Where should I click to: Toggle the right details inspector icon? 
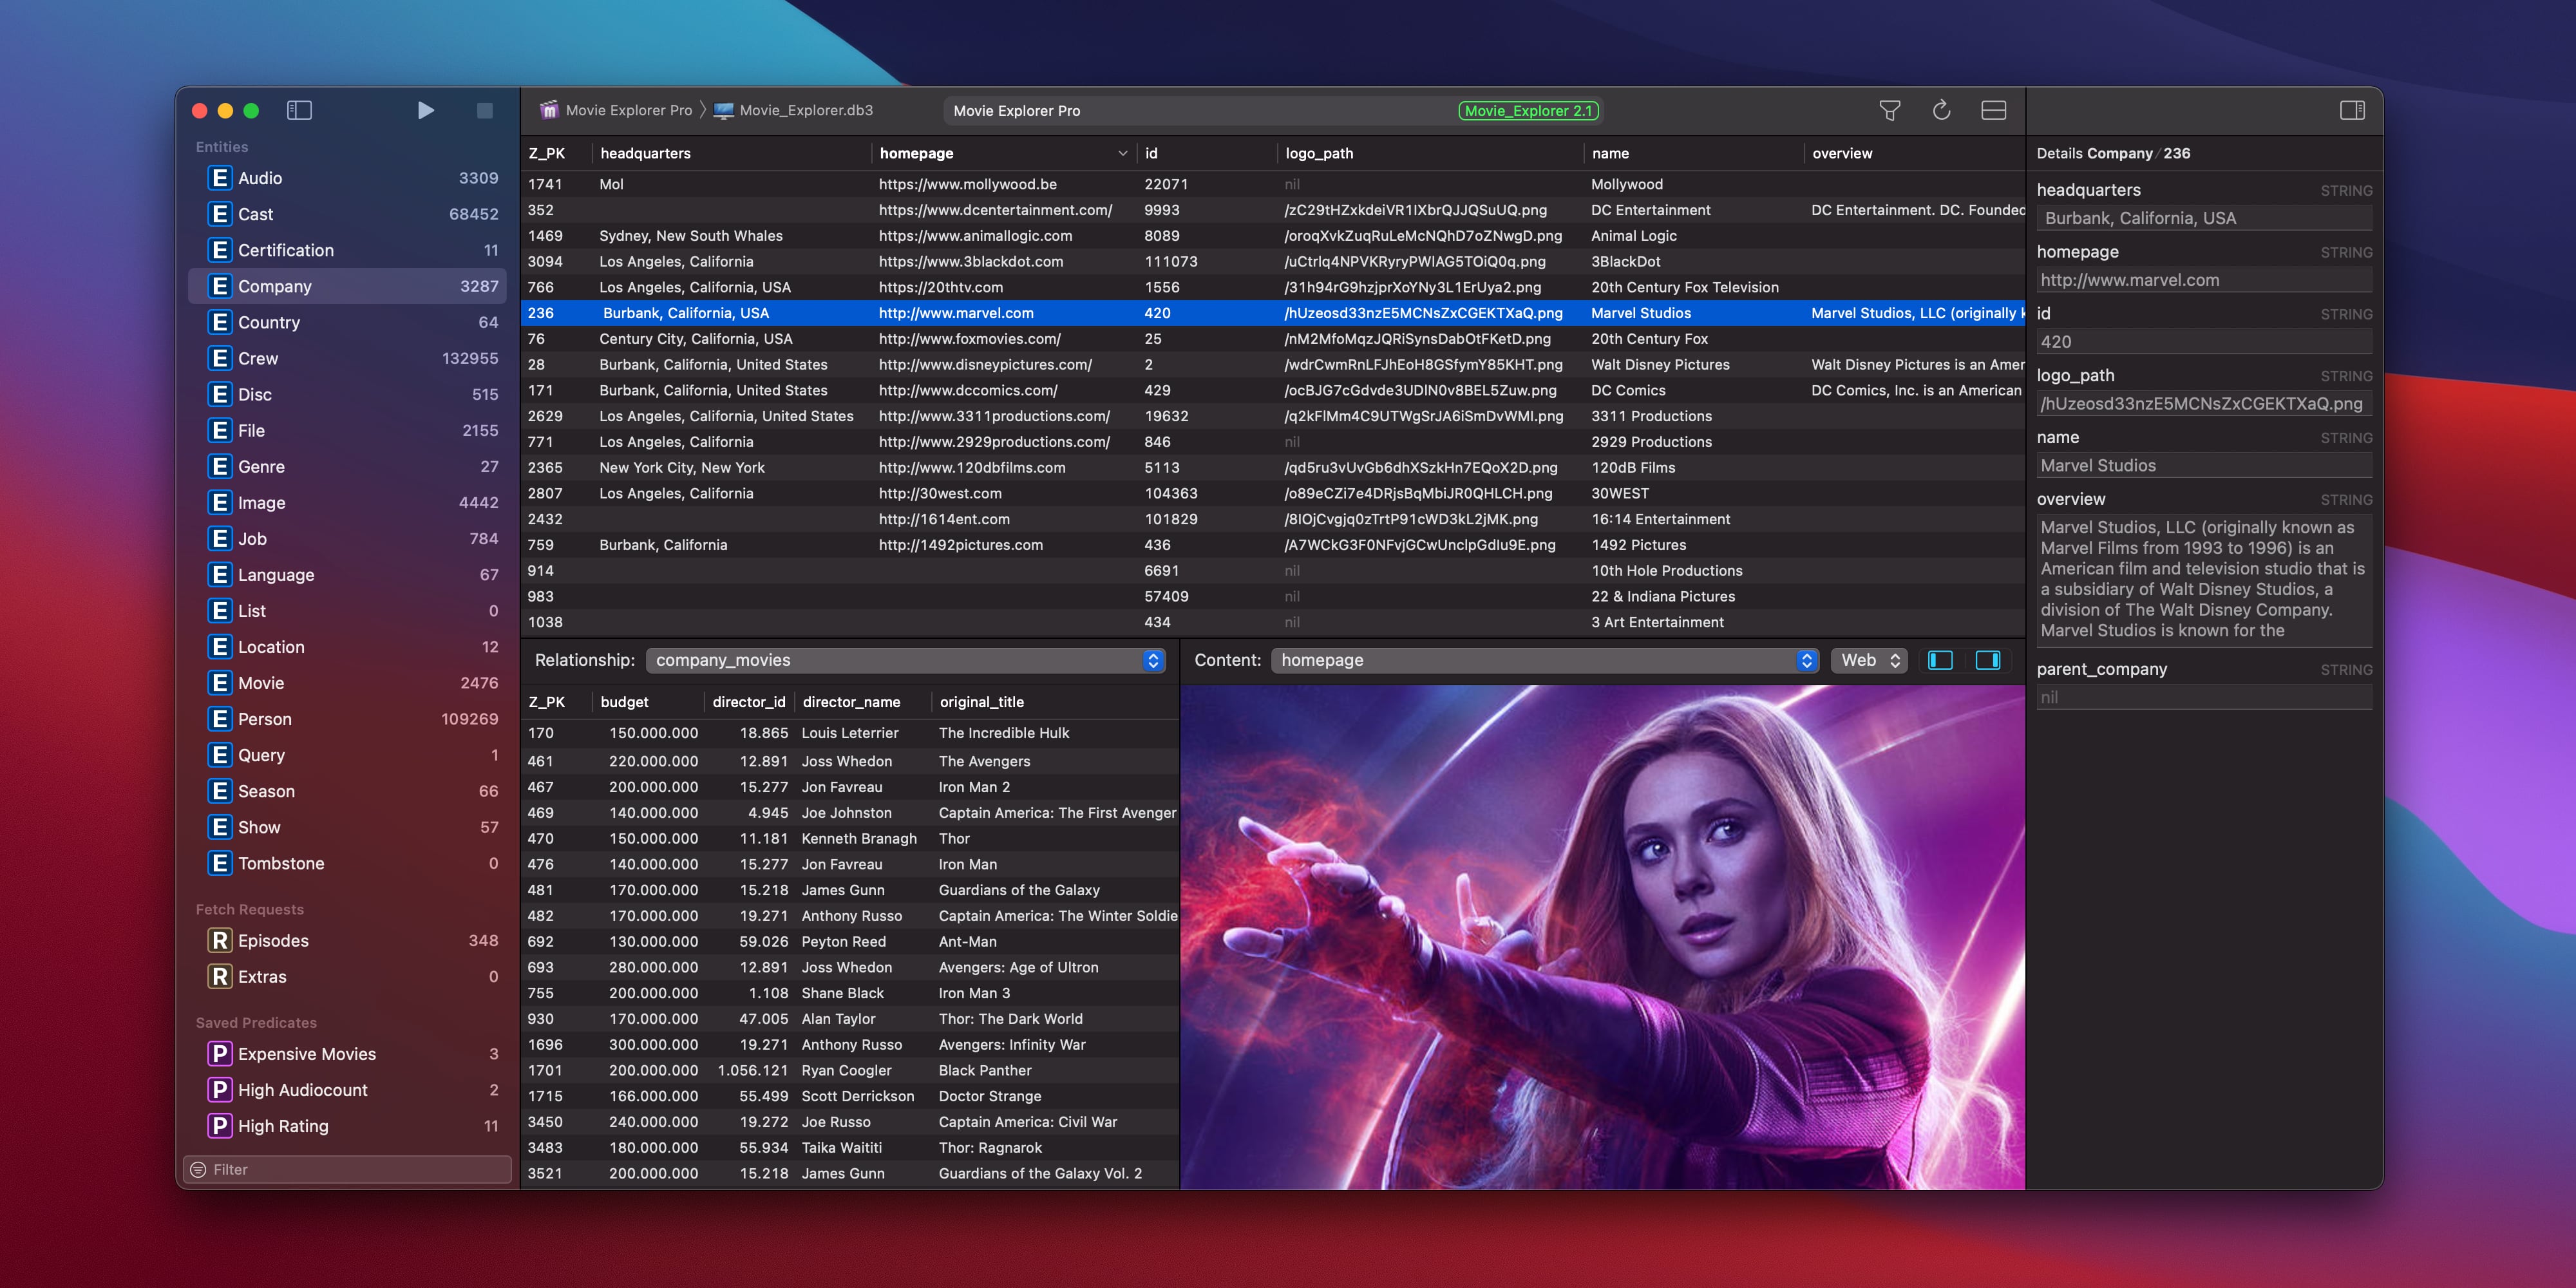tap(2352, 110)
